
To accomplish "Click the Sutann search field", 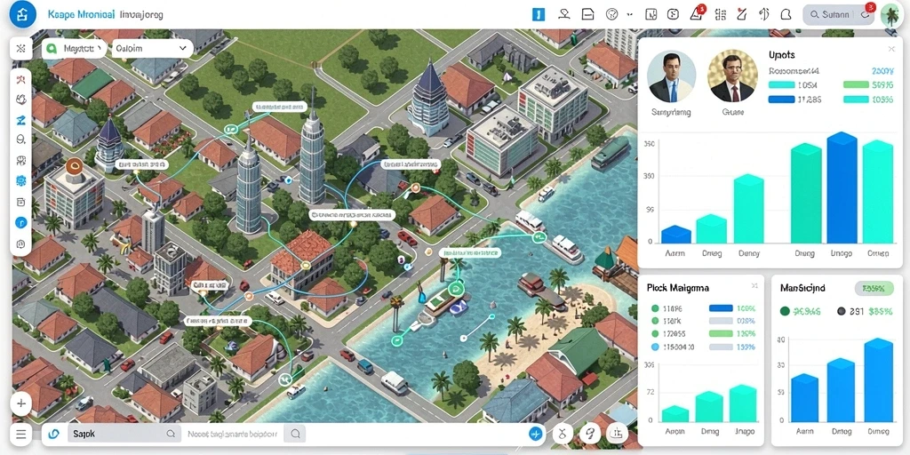I will click(x=839, y=15).
